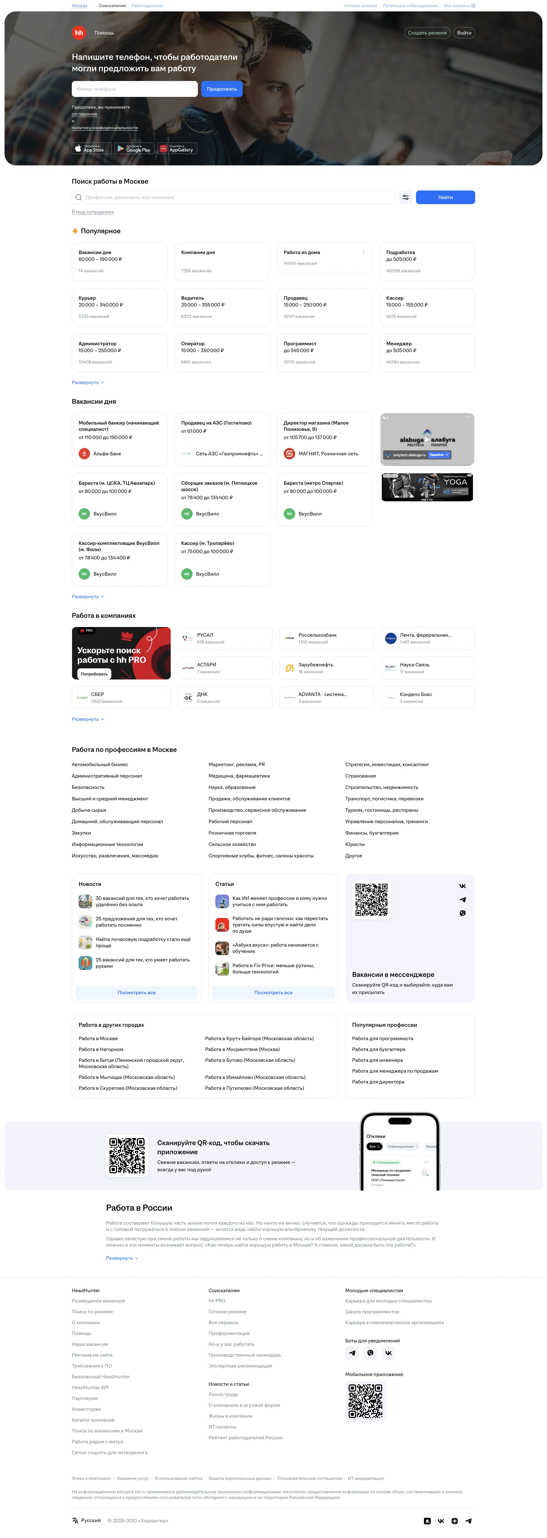The height and width of the screenshot is (1538, 547).
Task: Open the Huawei AppGallery download badge
Action: (x=177, y=148)
